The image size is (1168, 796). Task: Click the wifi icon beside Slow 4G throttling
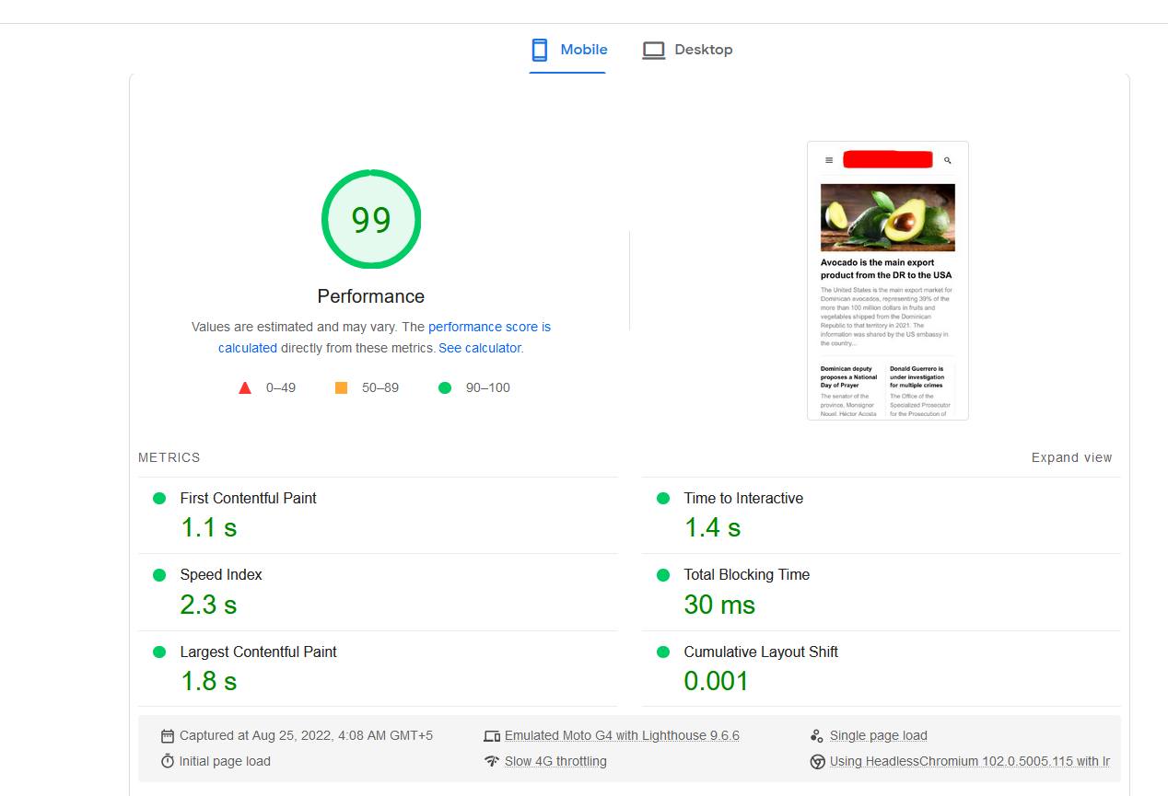(x=492, y=761)
